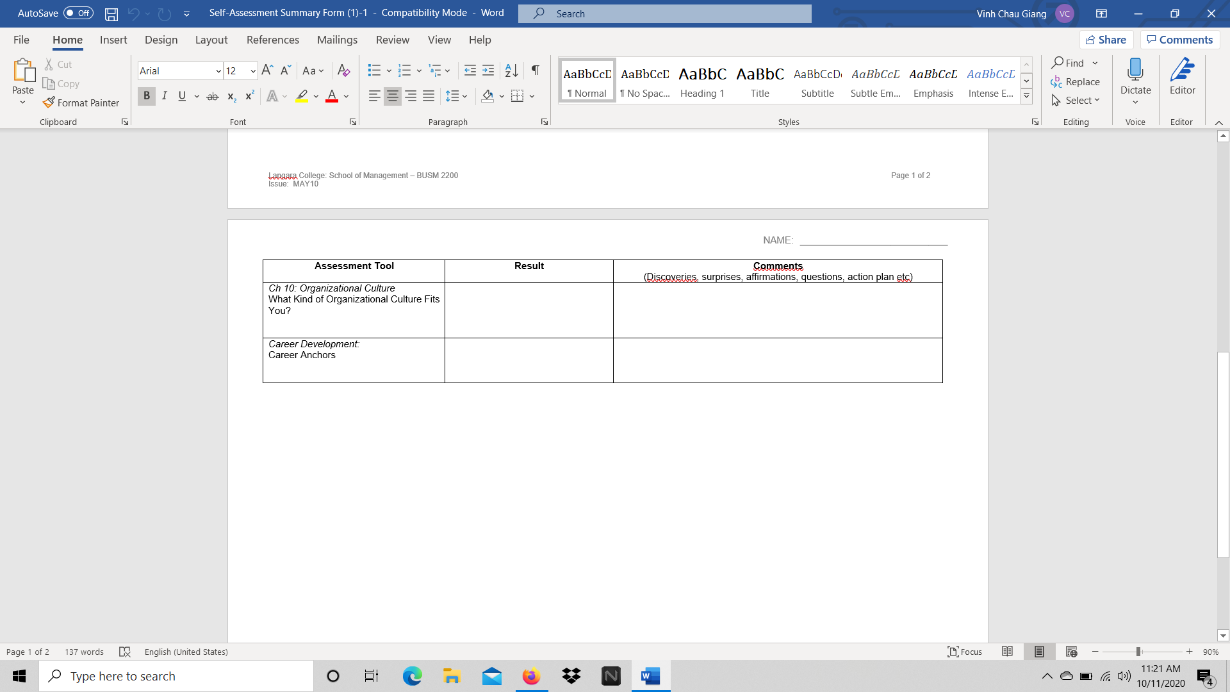Click the Clear All Formatting icon
Viewport: 1230px width, 692px height.
click(343, 70)
